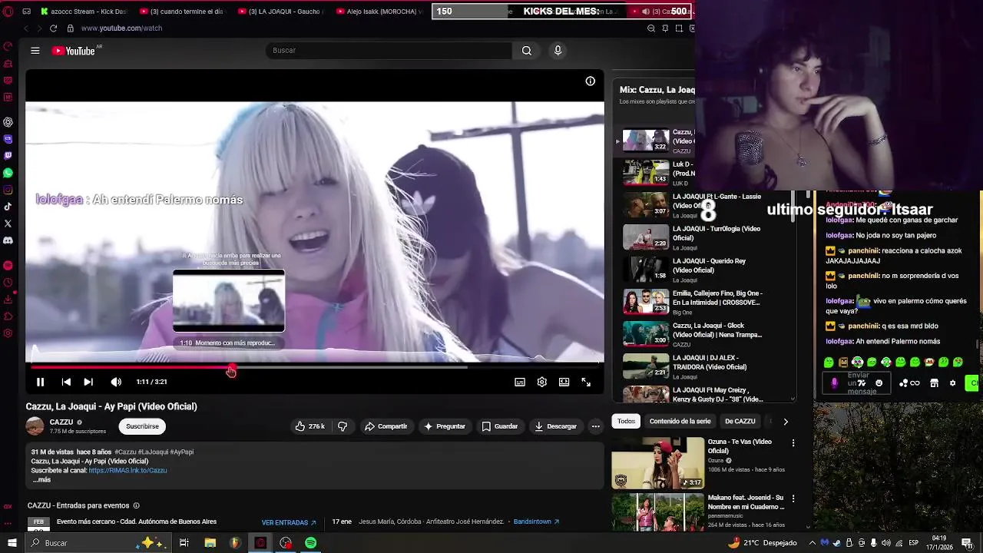Viewport: 983px width, 553px height.
Task: Focus the YouTube Buscar search box
Action: click(389, 51)
